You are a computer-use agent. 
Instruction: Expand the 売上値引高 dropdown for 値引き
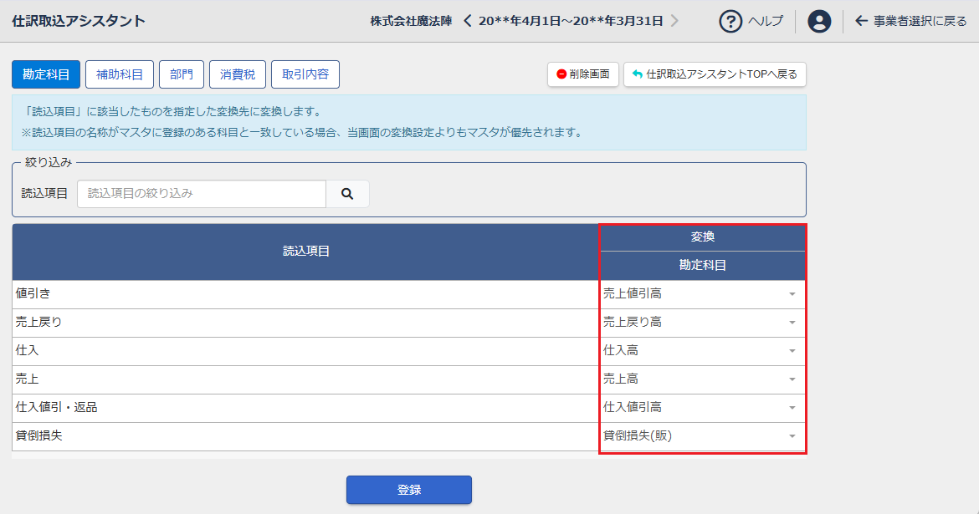click(x=701, y=294)
